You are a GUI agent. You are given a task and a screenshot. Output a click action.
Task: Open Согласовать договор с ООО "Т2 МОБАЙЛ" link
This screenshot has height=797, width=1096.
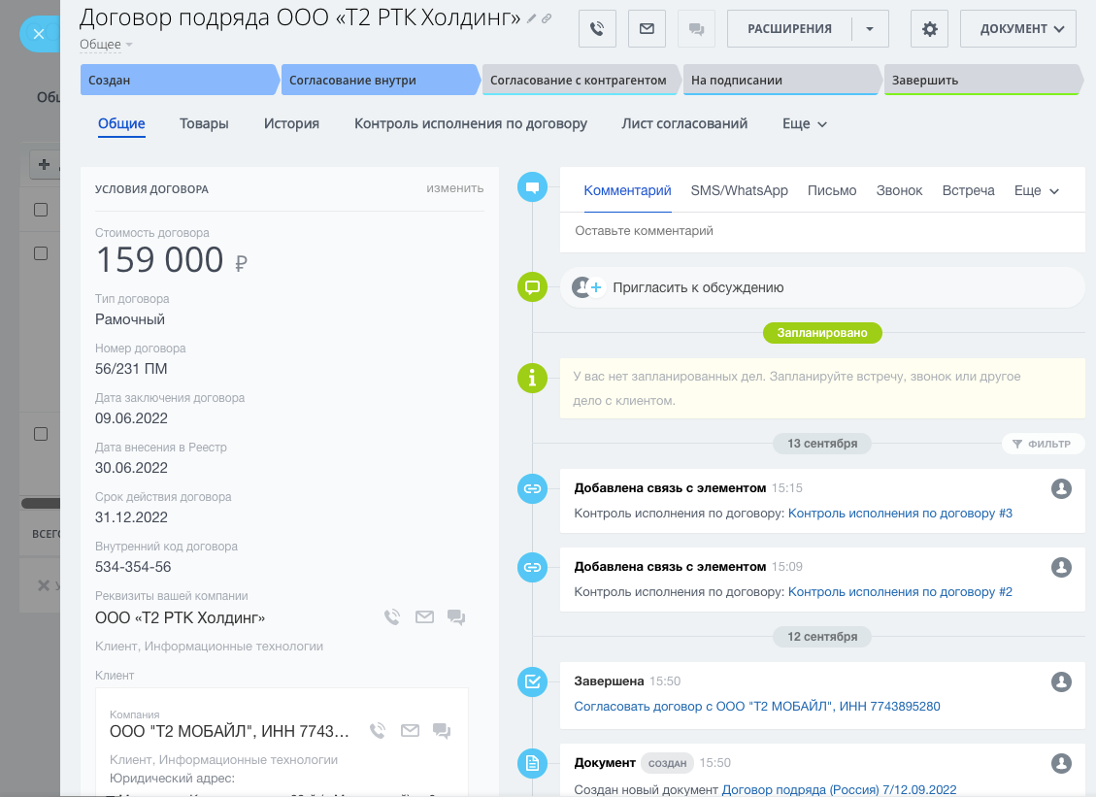tap(757, 706)
